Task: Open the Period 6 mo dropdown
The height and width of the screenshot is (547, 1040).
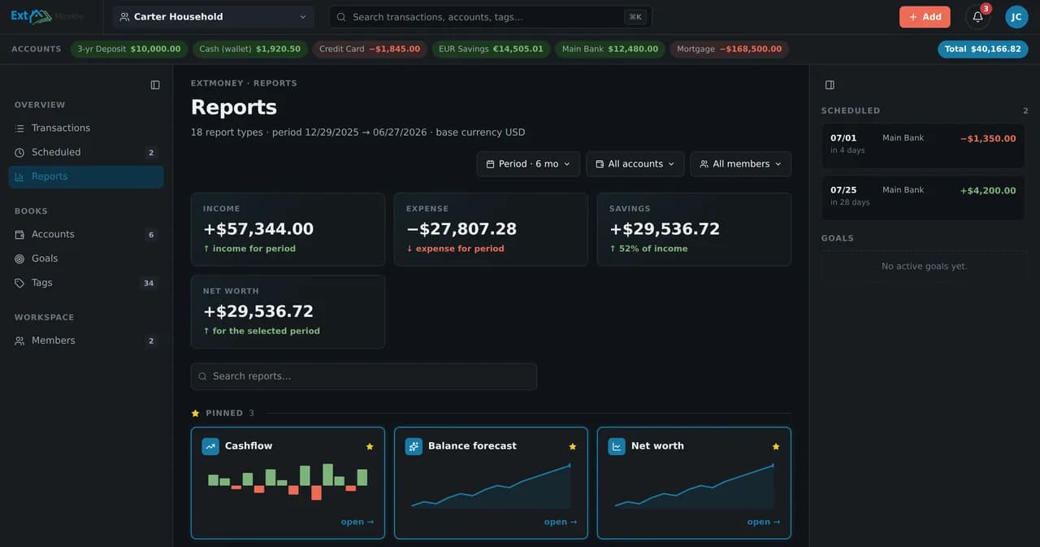Action: [528, 164]
